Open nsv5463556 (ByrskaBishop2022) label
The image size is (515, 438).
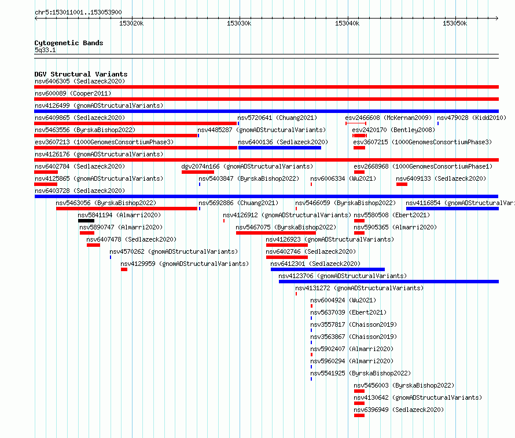tap(85, 130)
